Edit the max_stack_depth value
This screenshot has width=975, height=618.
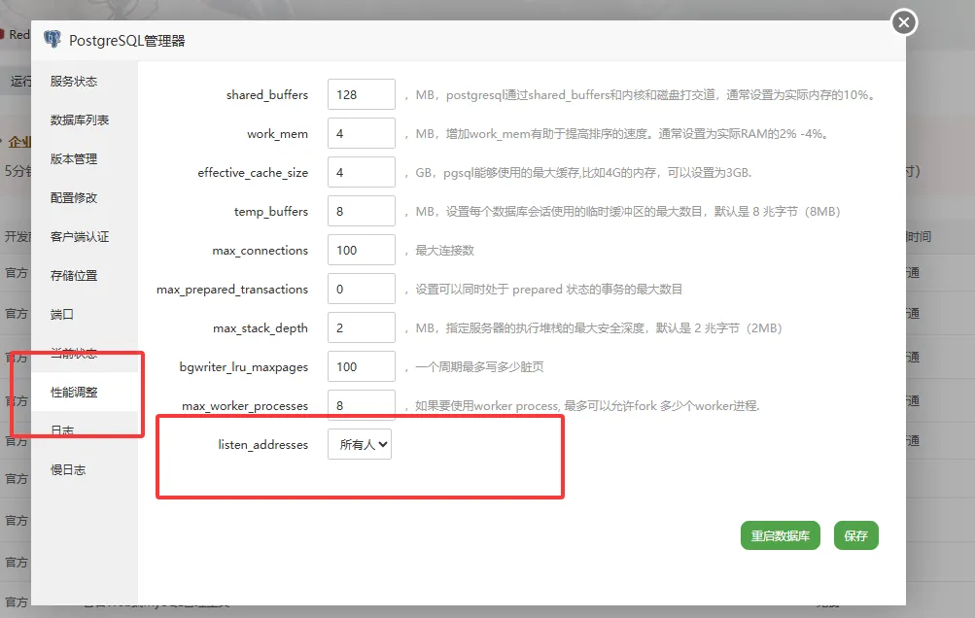pos(362,327)
